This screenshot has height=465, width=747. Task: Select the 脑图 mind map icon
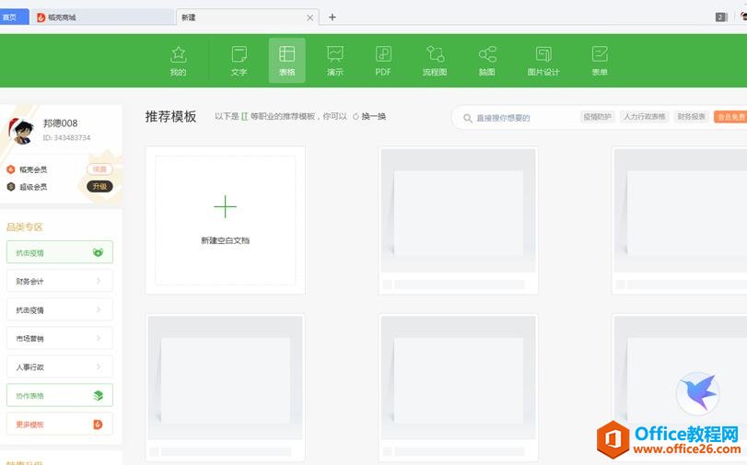click(486, 61)
